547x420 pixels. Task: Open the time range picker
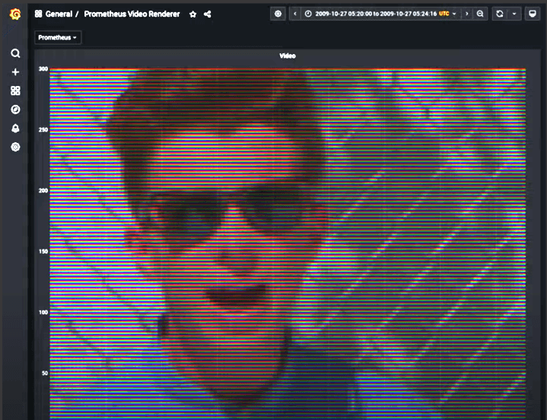click(x=380, y=14)
